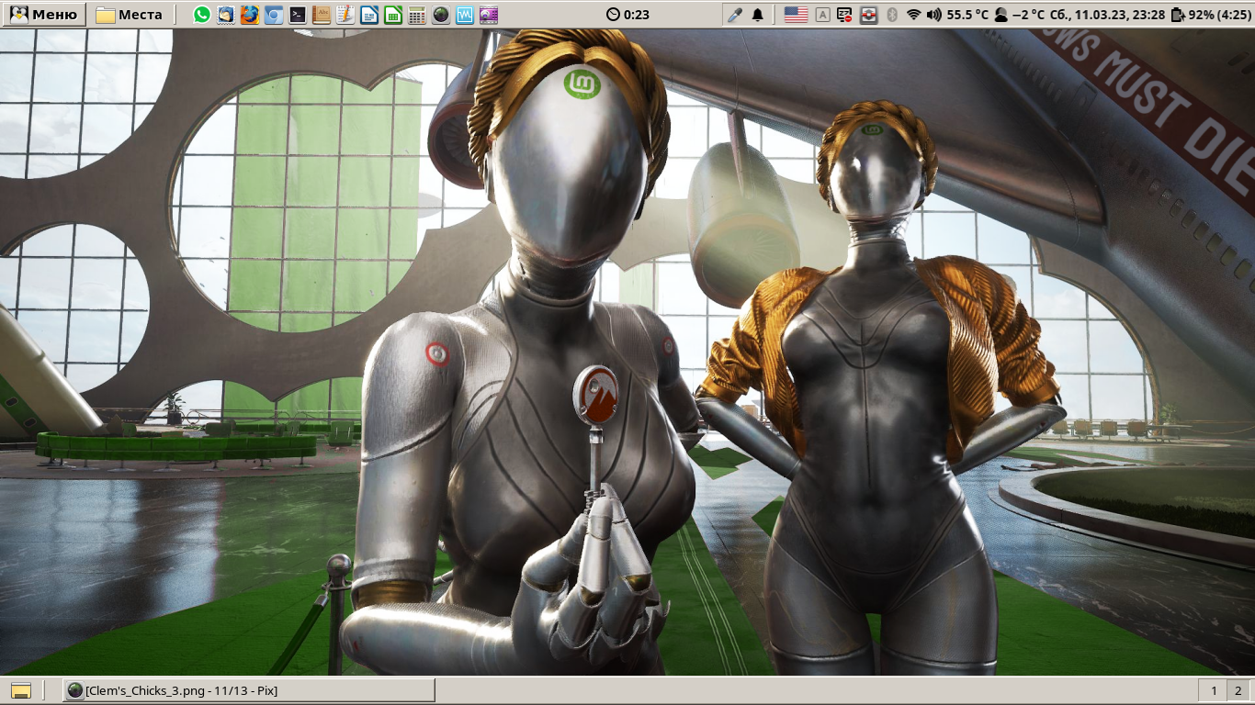
Task: Click the red lifebuoy tray icon
Action: [868, 15]
